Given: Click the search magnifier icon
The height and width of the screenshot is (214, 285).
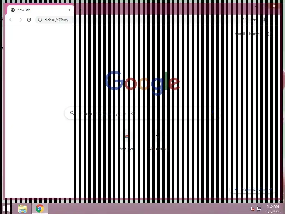Looking at the screenshot, I should 72,113.
